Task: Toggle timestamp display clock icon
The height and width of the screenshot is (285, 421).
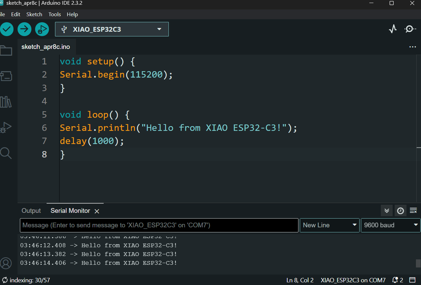Action: click(400, 211)
